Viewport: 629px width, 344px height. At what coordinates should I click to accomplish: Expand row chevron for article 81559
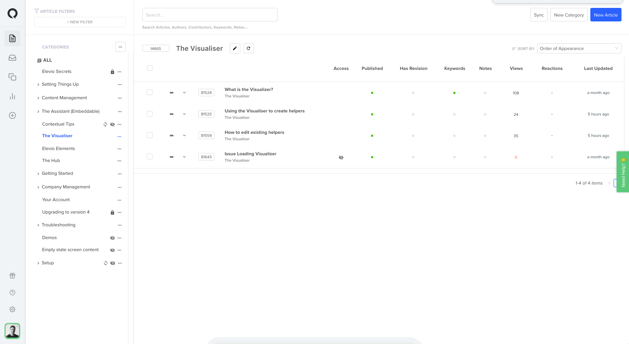coord(184,135)
